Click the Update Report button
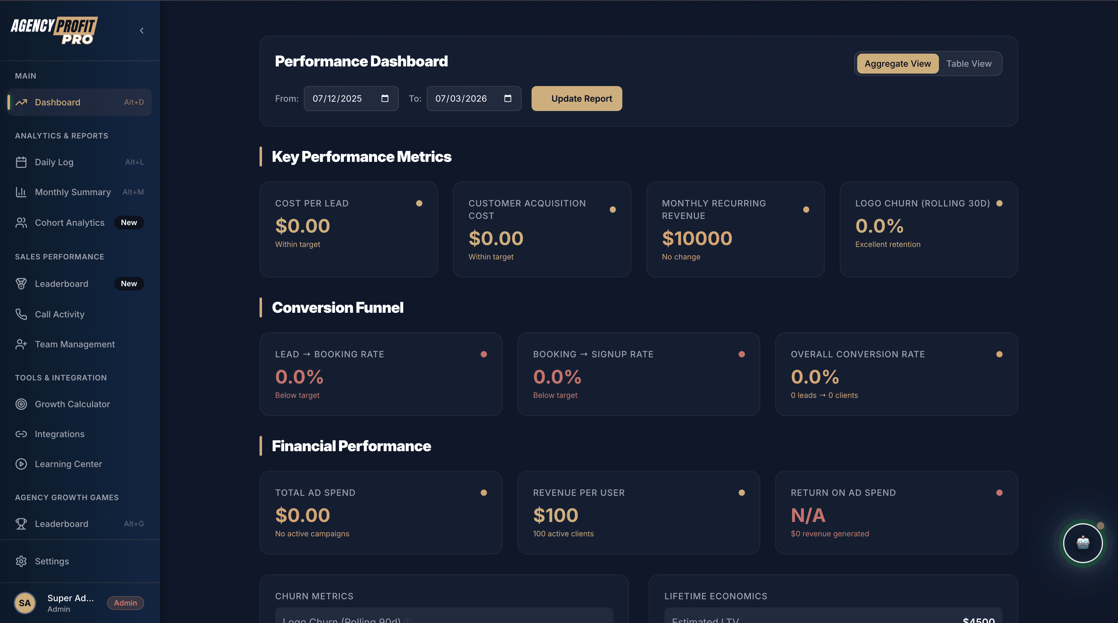This screenshot has width=1118, height=623. point(576,99)
